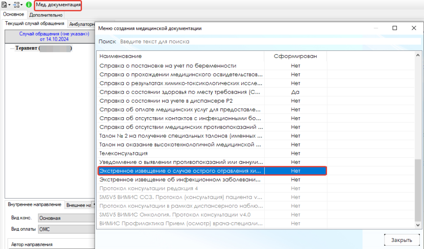The width and height of the screenshot is (424, 249).
Task: Open the Амбулаторн... tab
Action: (81, 24)
